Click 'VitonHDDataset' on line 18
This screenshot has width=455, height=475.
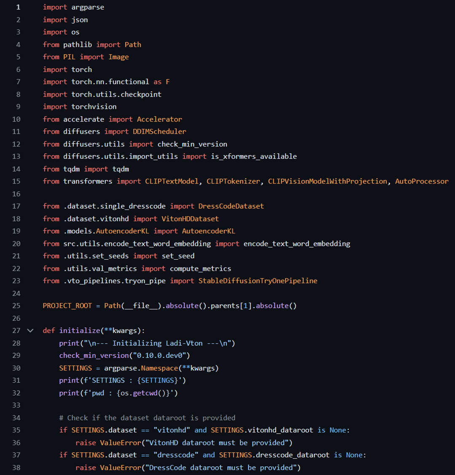pos(190,219)
